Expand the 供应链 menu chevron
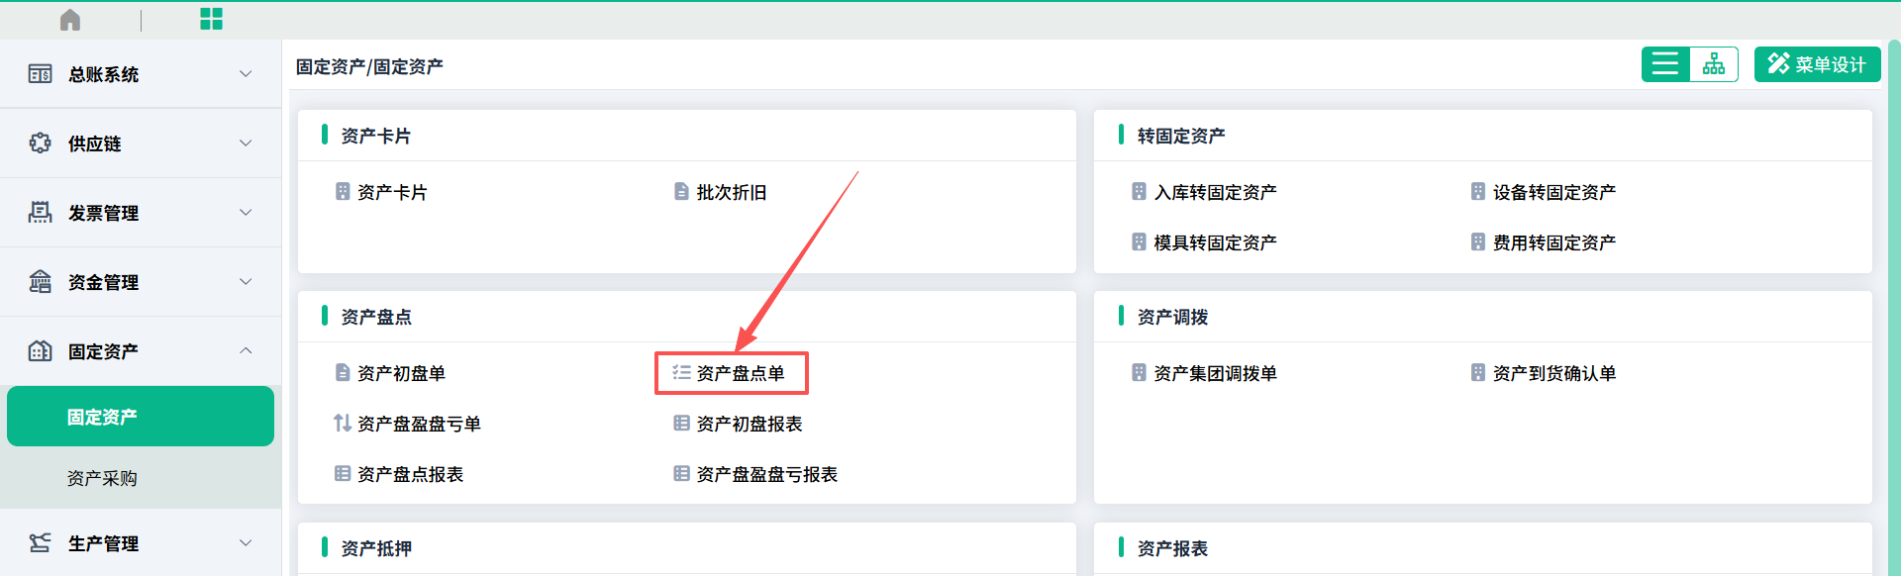 coord(246,144)
